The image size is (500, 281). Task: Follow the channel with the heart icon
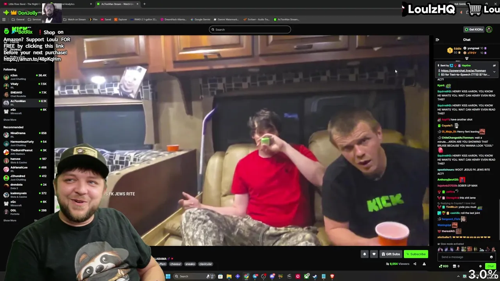(374, 254)
